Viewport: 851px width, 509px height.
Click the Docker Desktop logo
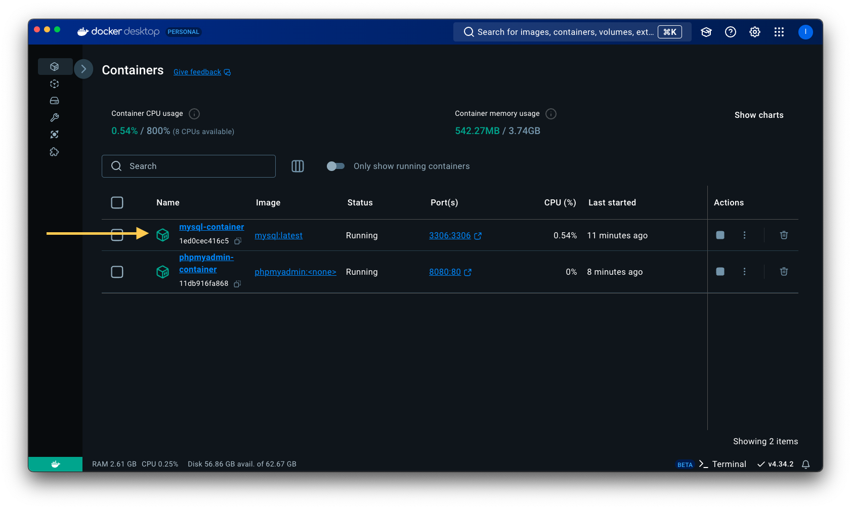point(118,31)
